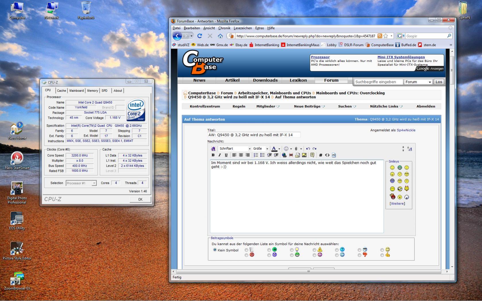This screenshot has width=482, height=301.
Task: Open the Firefox back-forward history dropdown
Action: click(191, 36)
